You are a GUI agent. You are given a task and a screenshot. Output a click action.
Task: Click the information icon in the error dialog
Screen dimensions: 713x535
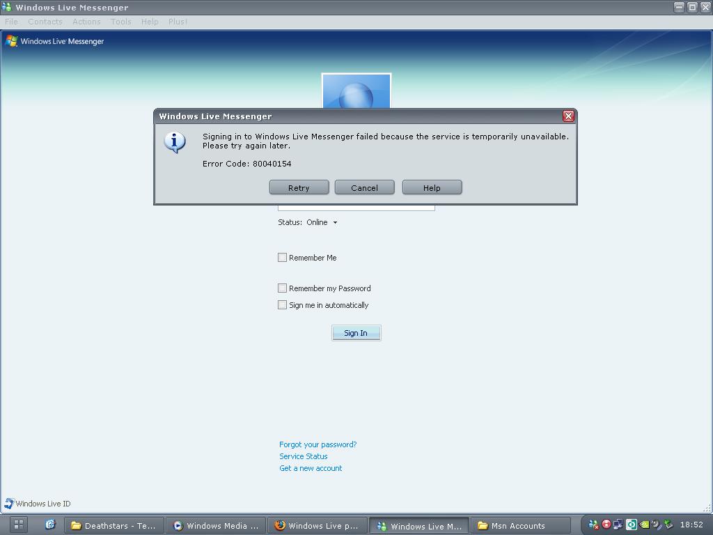coord(174,142)
